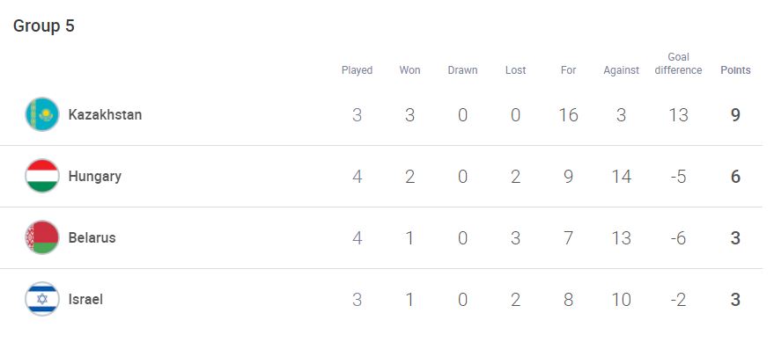Click the Kazakhstan flag icon
This screenshot has height=342, width=774.
point(42,114)
